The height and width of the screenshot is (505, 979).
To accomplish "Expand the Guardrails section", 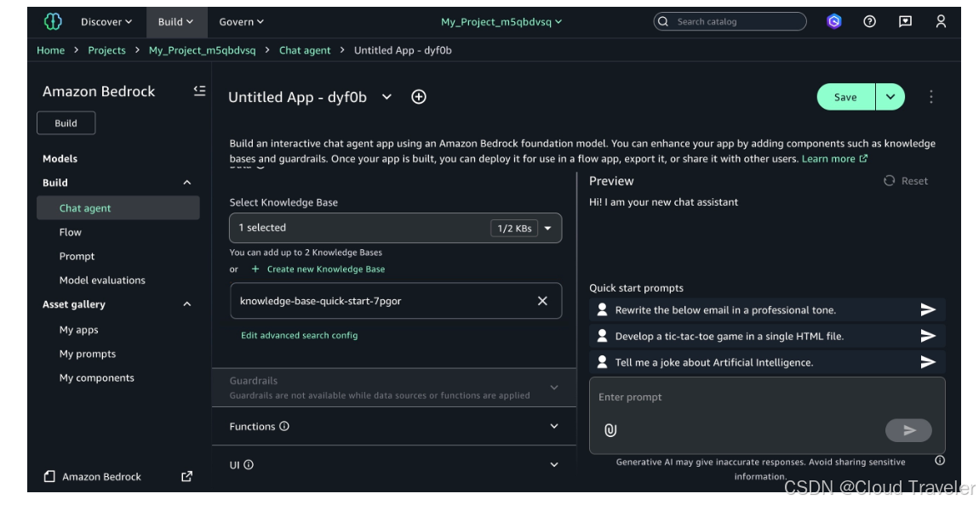I will tap(554, 388).
